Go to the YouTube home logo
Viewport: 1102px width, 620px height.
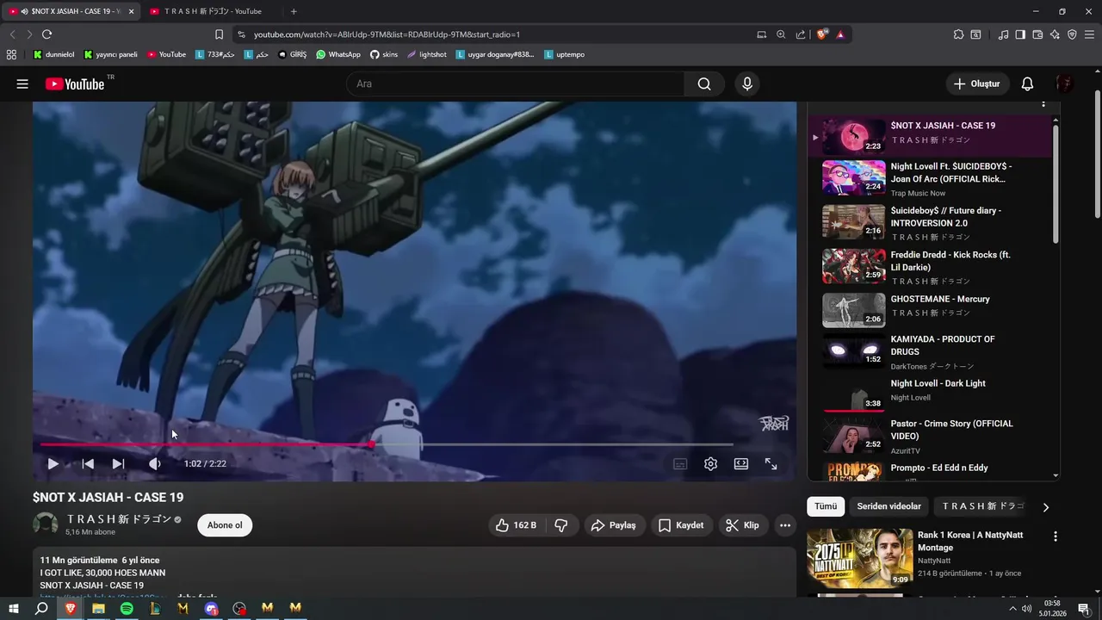tap(75, 84)
